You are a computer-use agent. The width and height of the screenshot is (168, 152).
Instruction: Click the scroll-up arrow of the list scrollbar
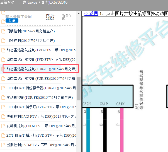click(x=79, y=13)
